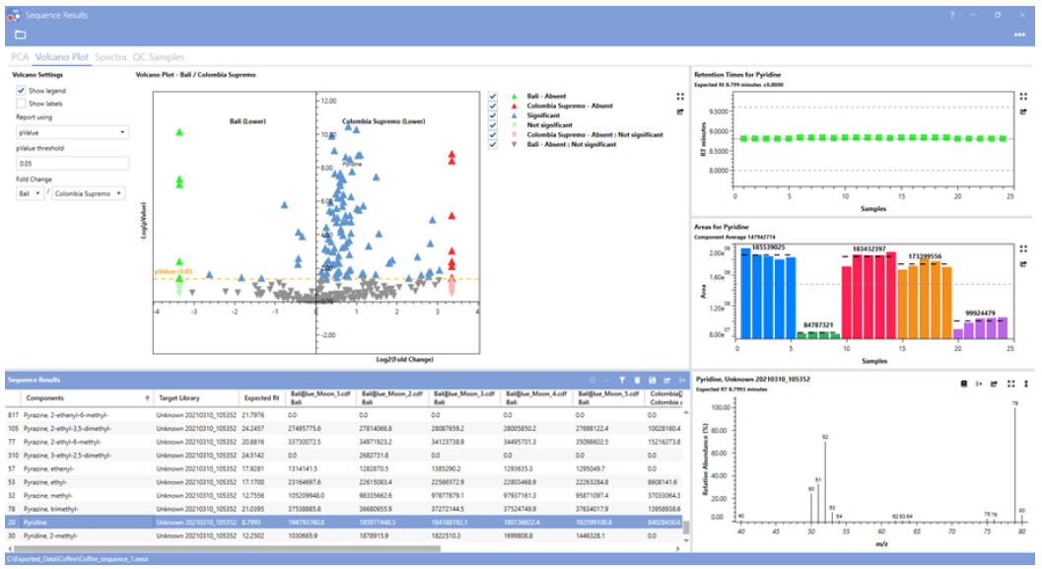Open the Bali fold change dropdown
1042x569 pixels.
[30, 193]
